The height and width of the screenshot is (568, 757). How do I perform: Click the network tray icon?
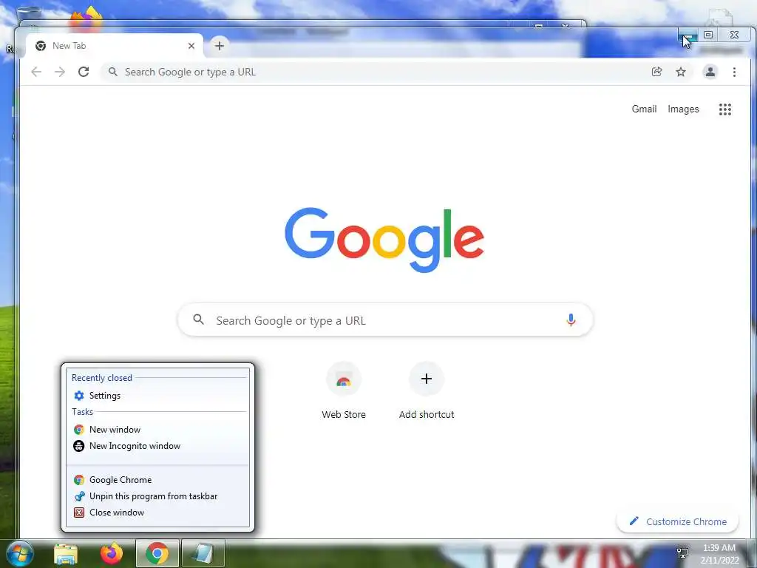click(682, 553)
